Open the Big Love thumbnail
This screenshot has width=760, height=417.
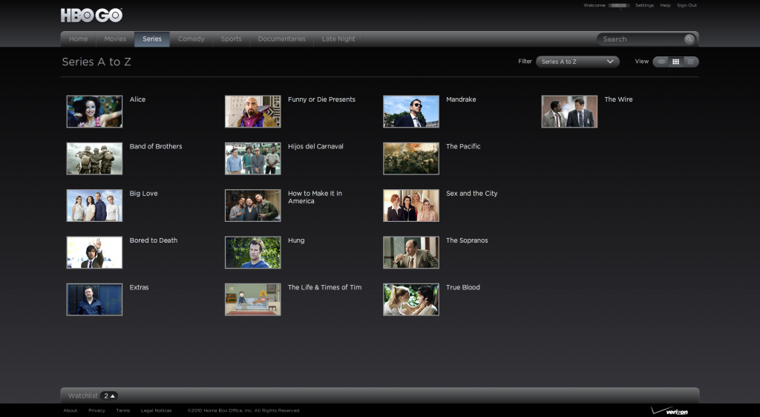[94, 206]
